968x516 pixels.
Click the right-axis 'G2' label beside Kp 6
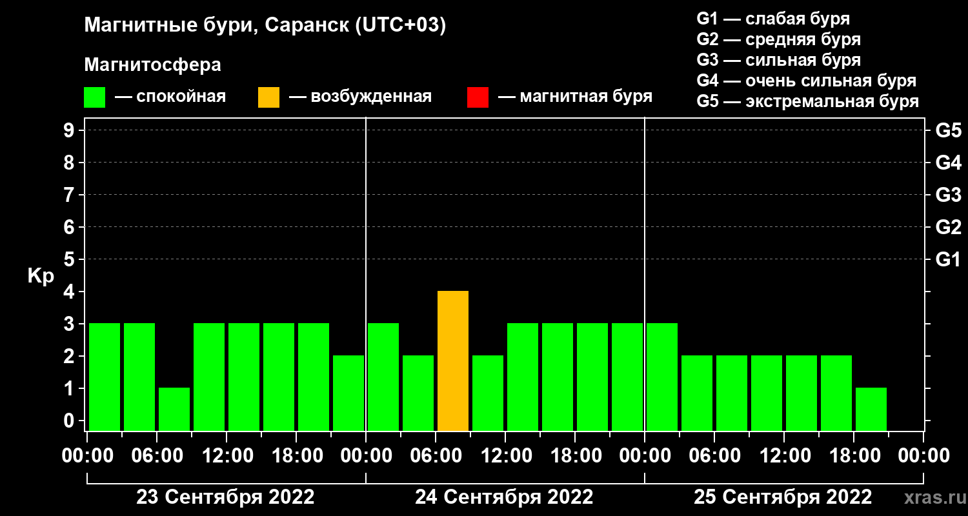pyautogui.click(x=948, y=227)
